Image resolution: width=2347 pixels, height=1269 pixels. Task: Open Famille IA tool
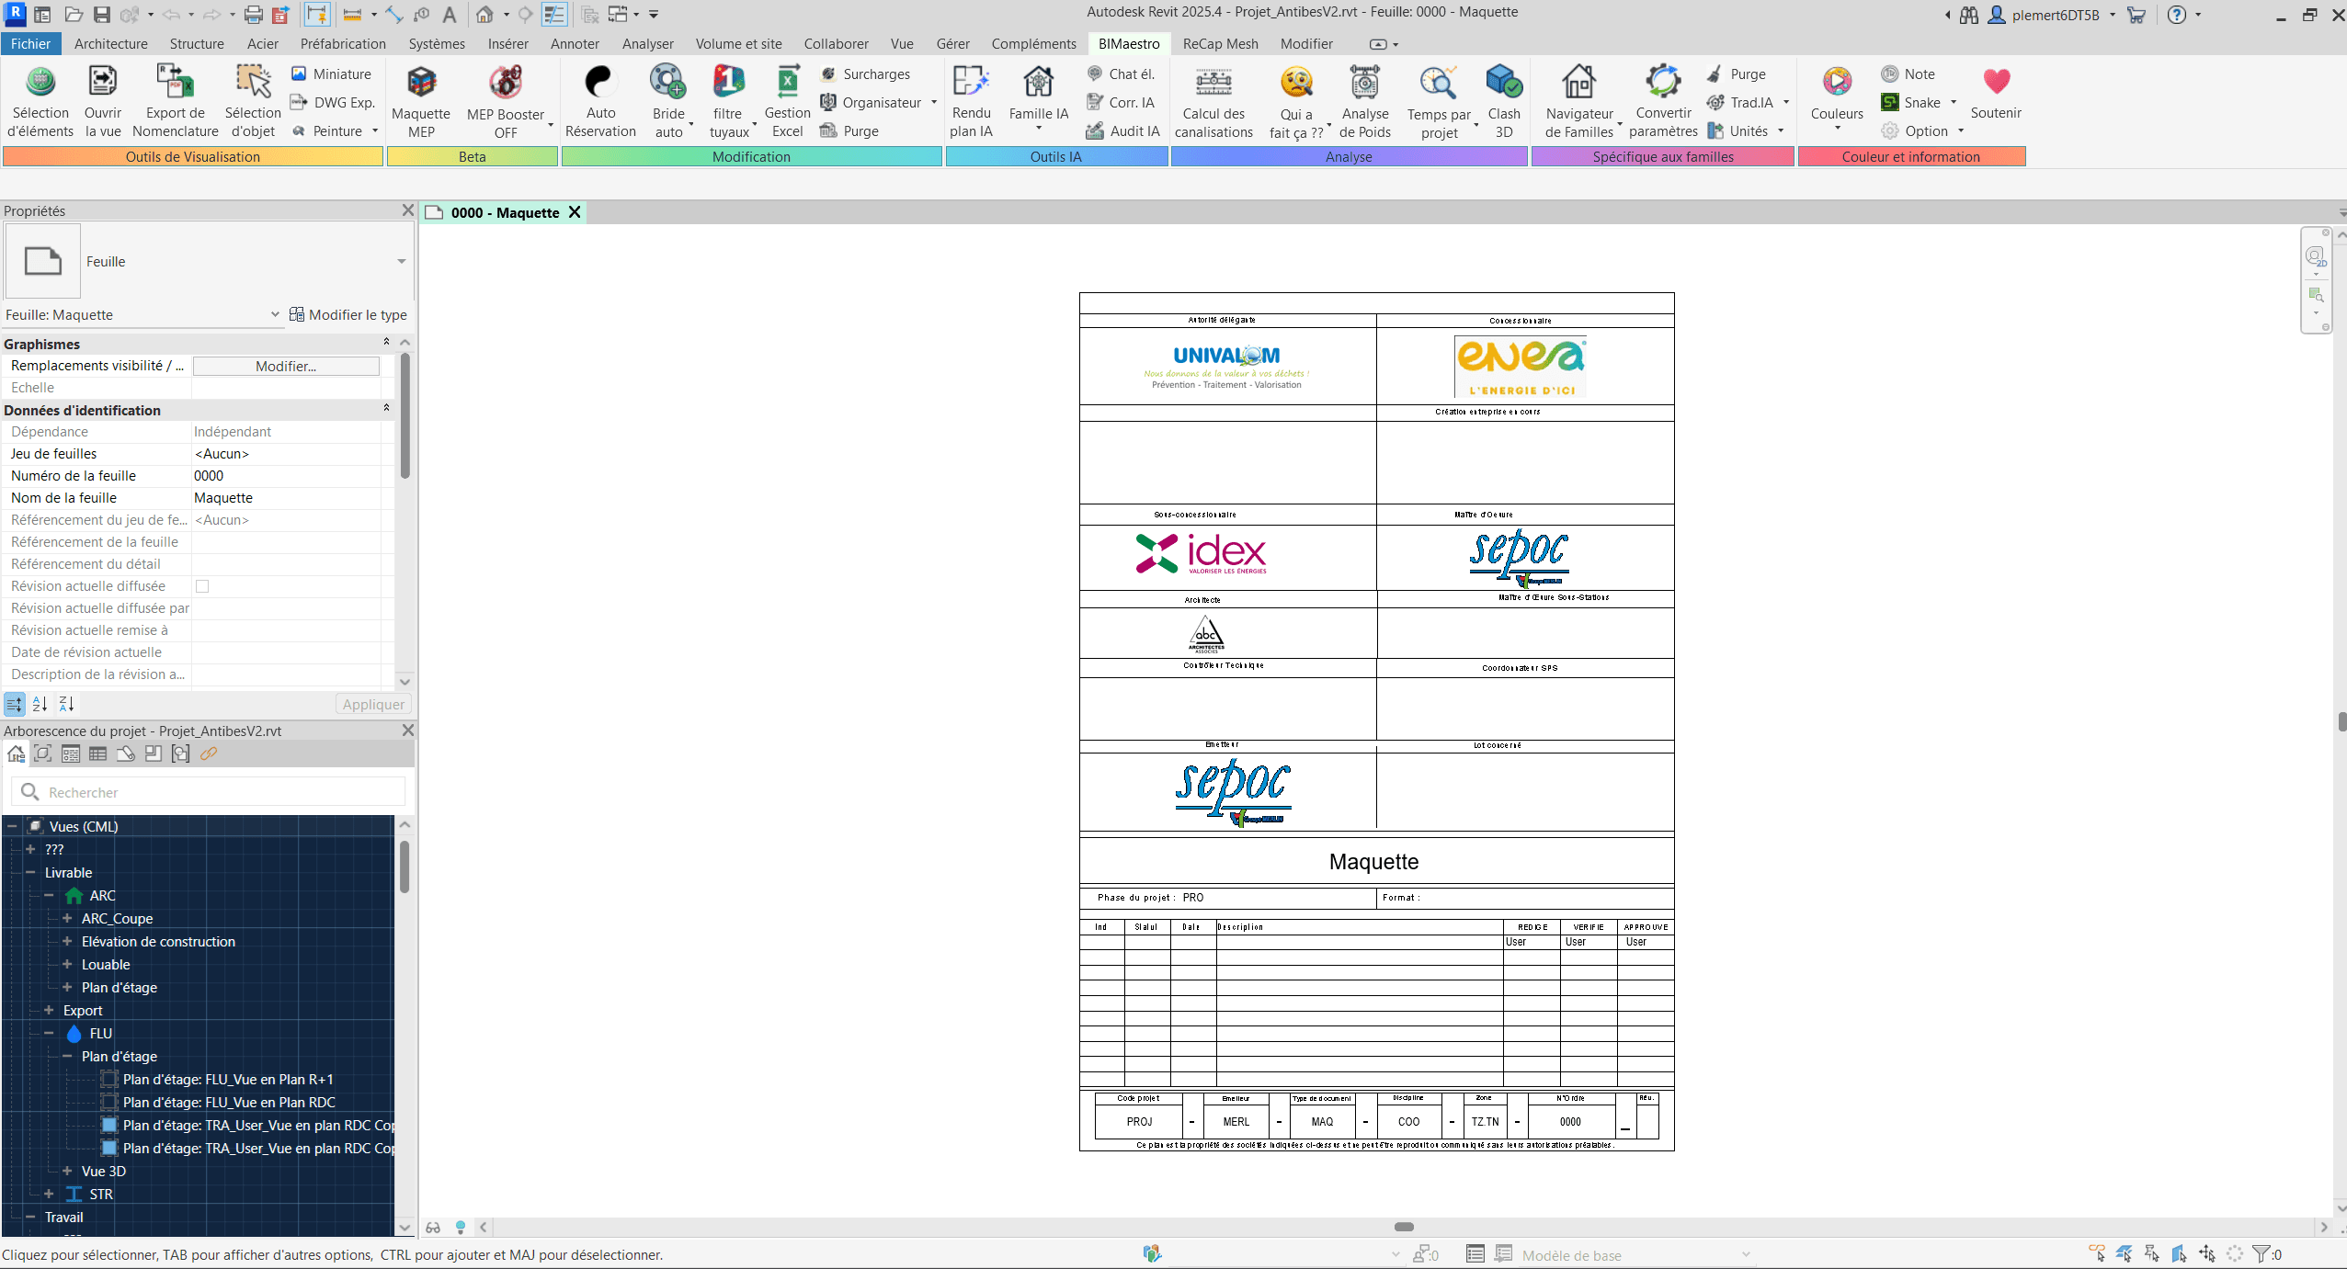[x=1039, y=96]
